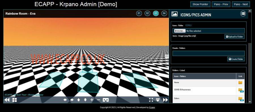Click the small far teal floor hotspot
The height and width of the screenshot is (112, 255).
pos(87,69)
